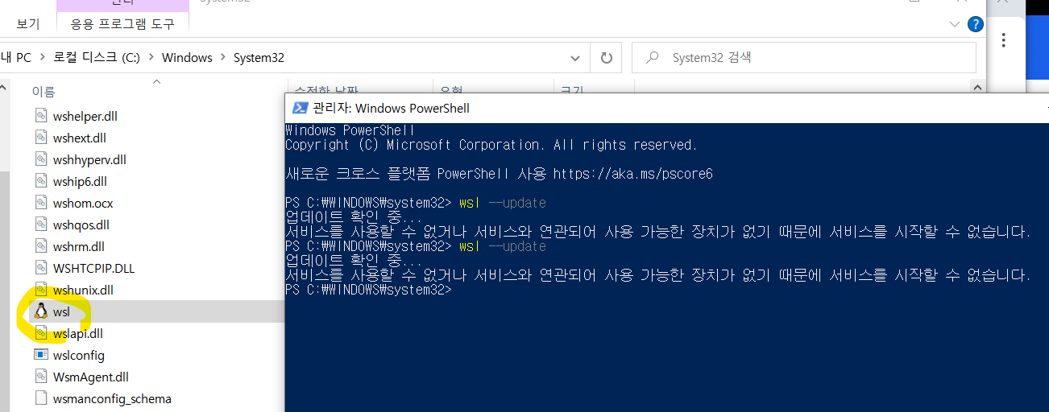Click the wshqos.dll file icon
1049x412 pixels.
tap(41, 225)
